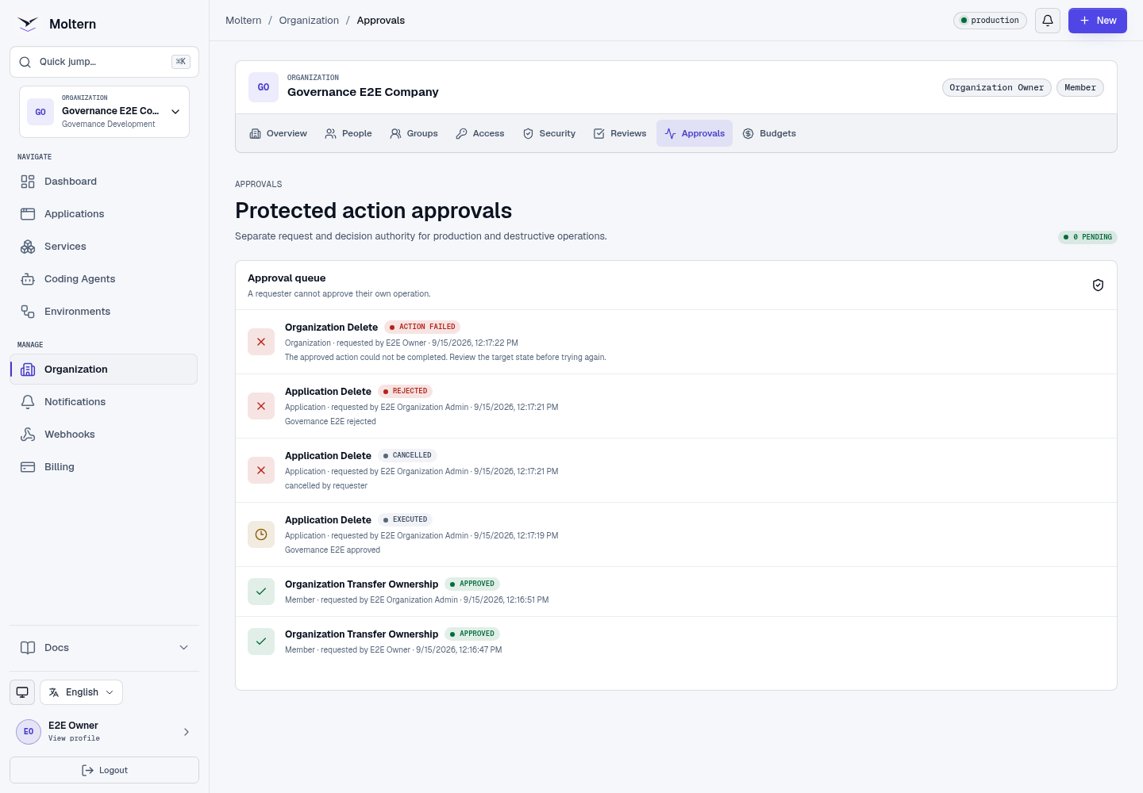Switch theme using the monitor icon button
The width and height of the screenshot is (1143, 793).
pyautogui.click(x=22, y=692)
